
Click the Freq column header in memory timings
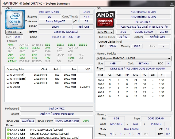pyautogui.click(x=101, y=75)
